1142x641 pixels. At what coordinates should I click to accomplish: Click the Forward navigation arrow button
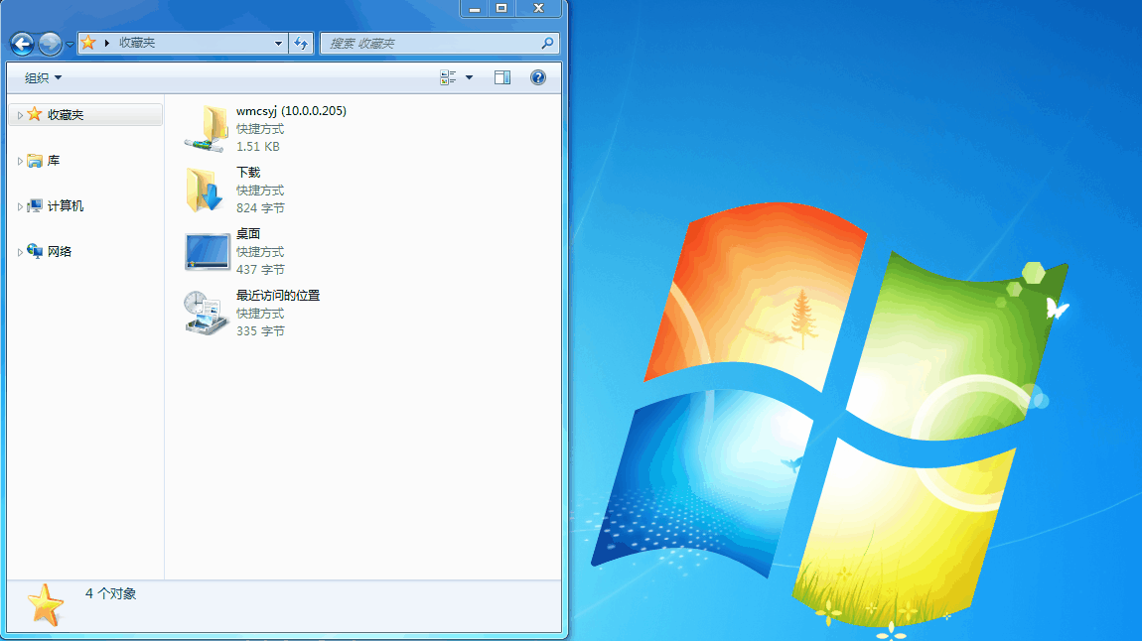51,44
